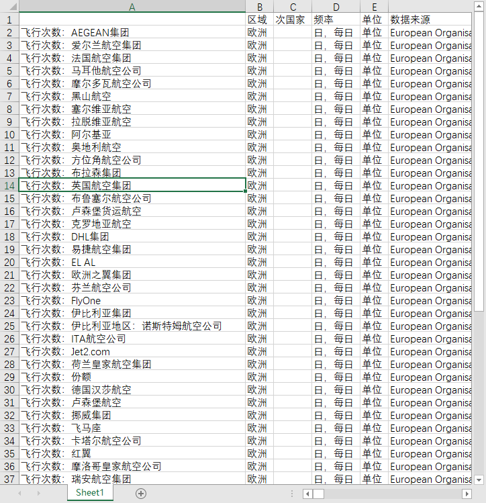This screenshot has width=486, height=503.
Task: Click horizontal scrollbar left arrow
Action: [x=307, y=494]
